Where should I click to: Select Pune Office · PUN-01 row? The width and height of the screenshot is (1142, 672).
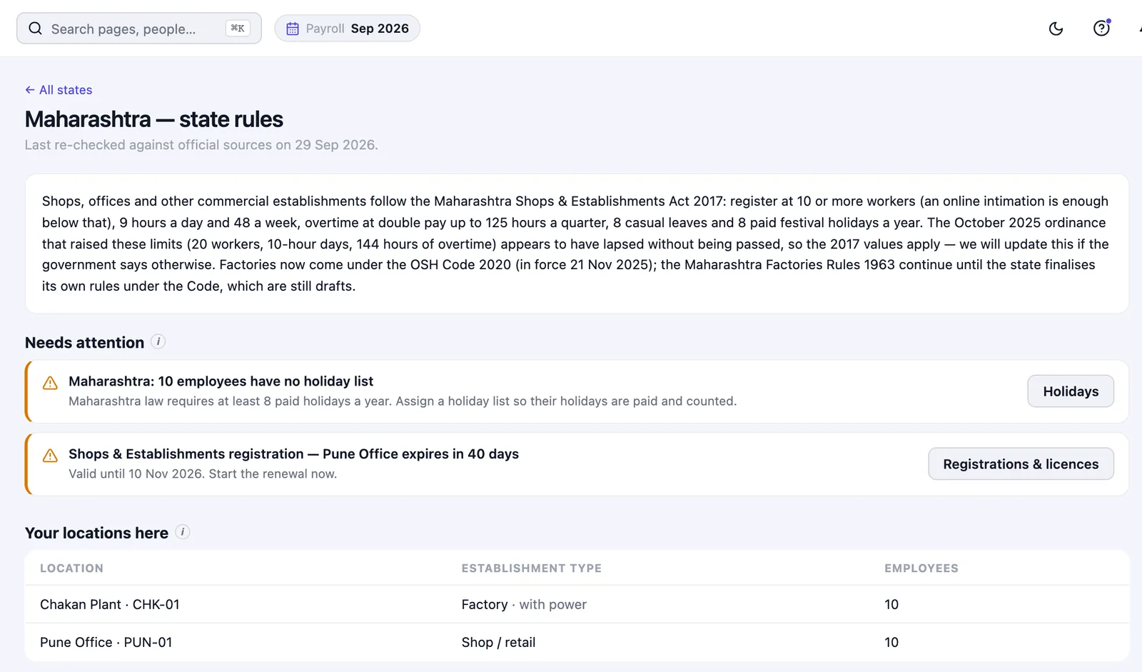coord(577,642)
